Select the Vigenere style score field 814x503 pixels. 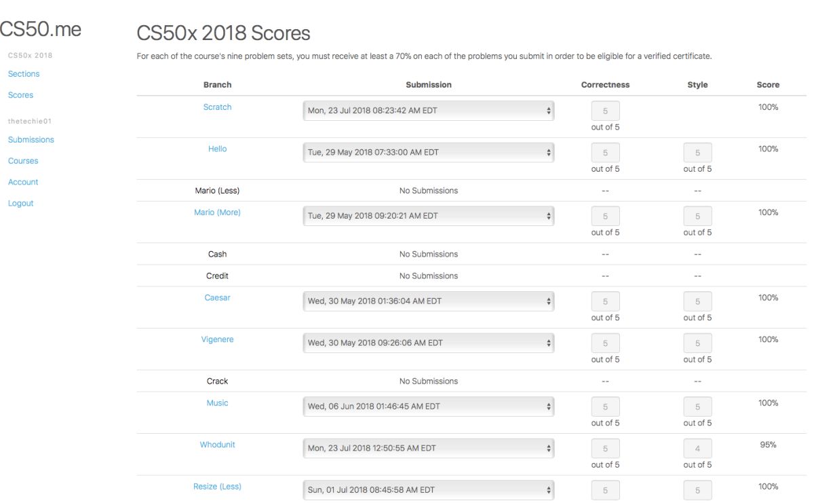tap(697, 343)
